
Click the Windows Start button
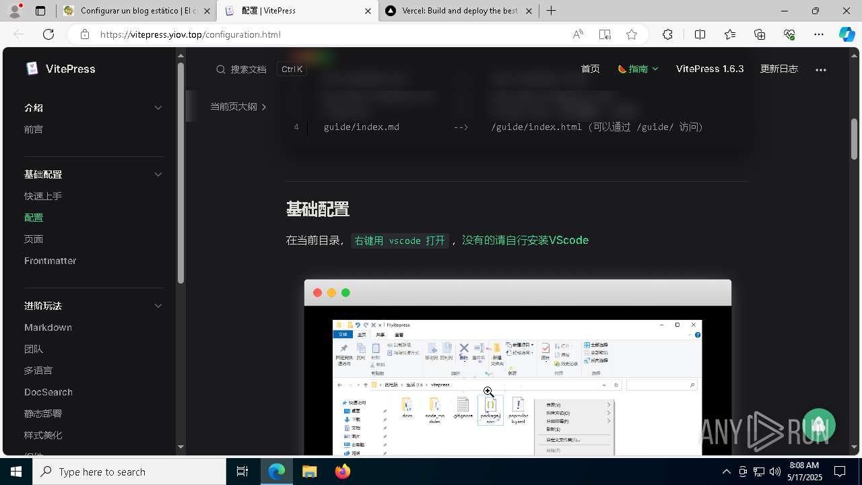[15, 472]
